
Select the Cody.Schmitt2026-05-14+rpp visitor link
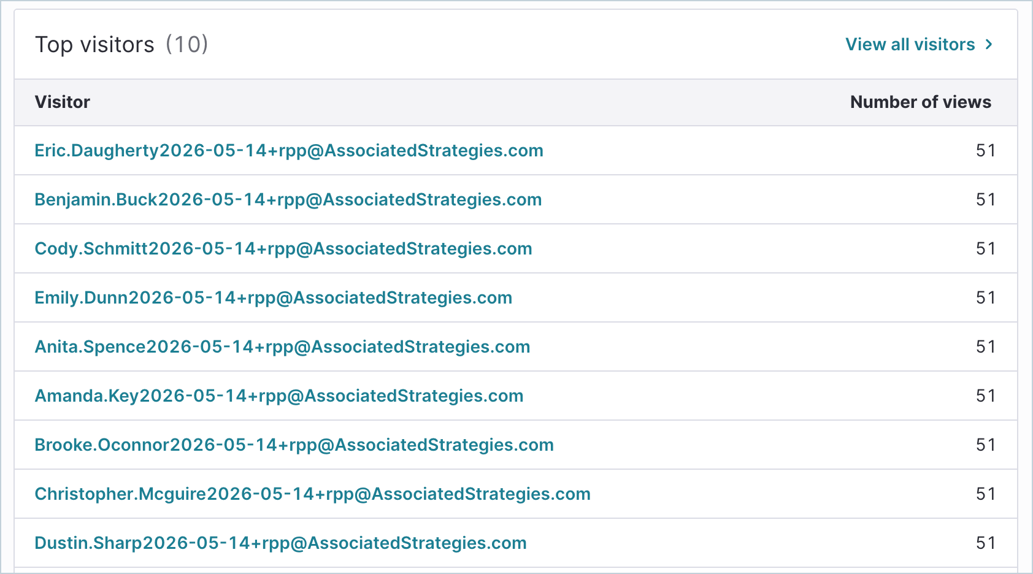[x=283, y=249]
